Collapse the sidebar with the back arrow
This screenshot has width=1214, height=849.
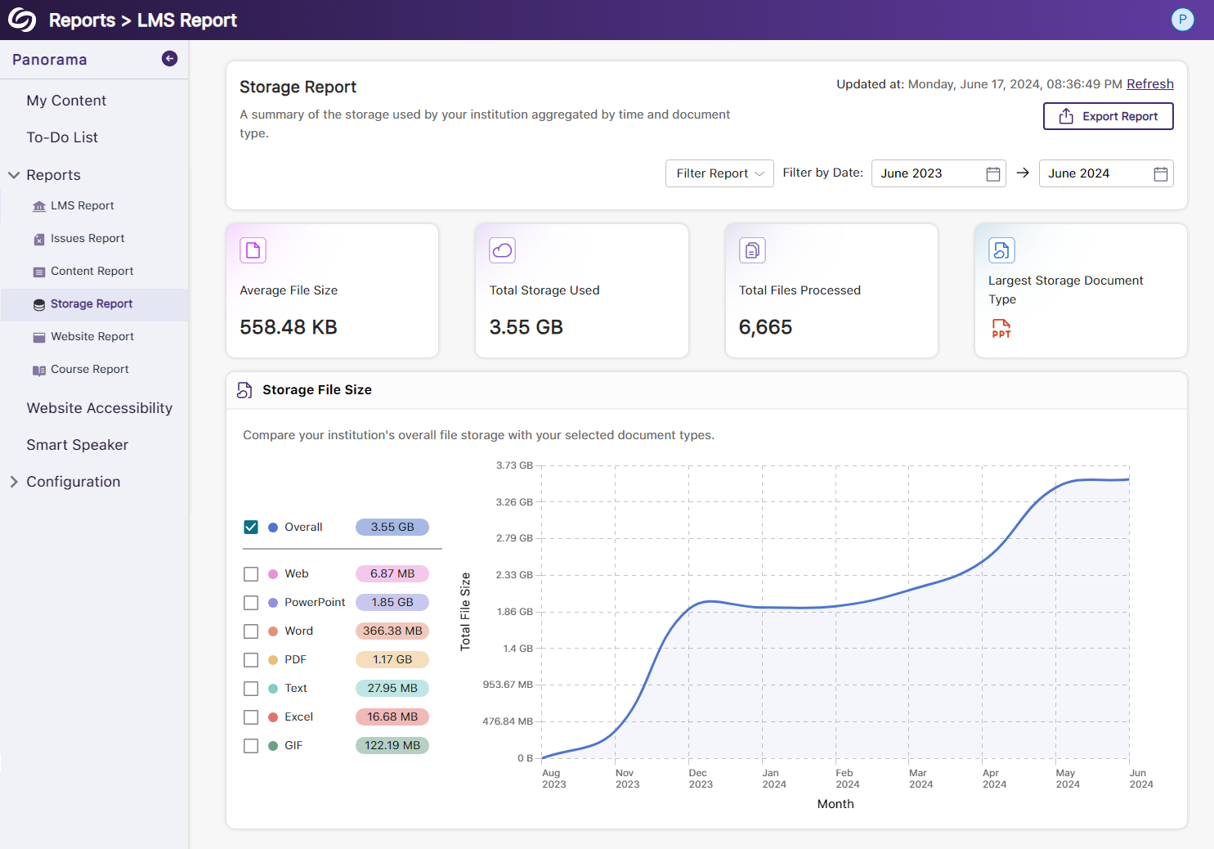pos(169,58)
